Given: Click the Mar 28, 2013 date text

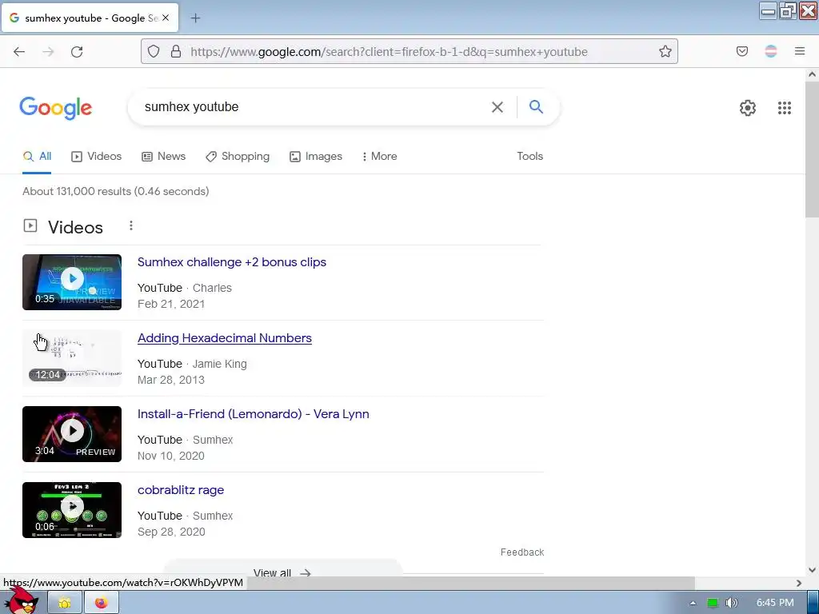Looking at the screenshot, I should click(x=171, y=380).
